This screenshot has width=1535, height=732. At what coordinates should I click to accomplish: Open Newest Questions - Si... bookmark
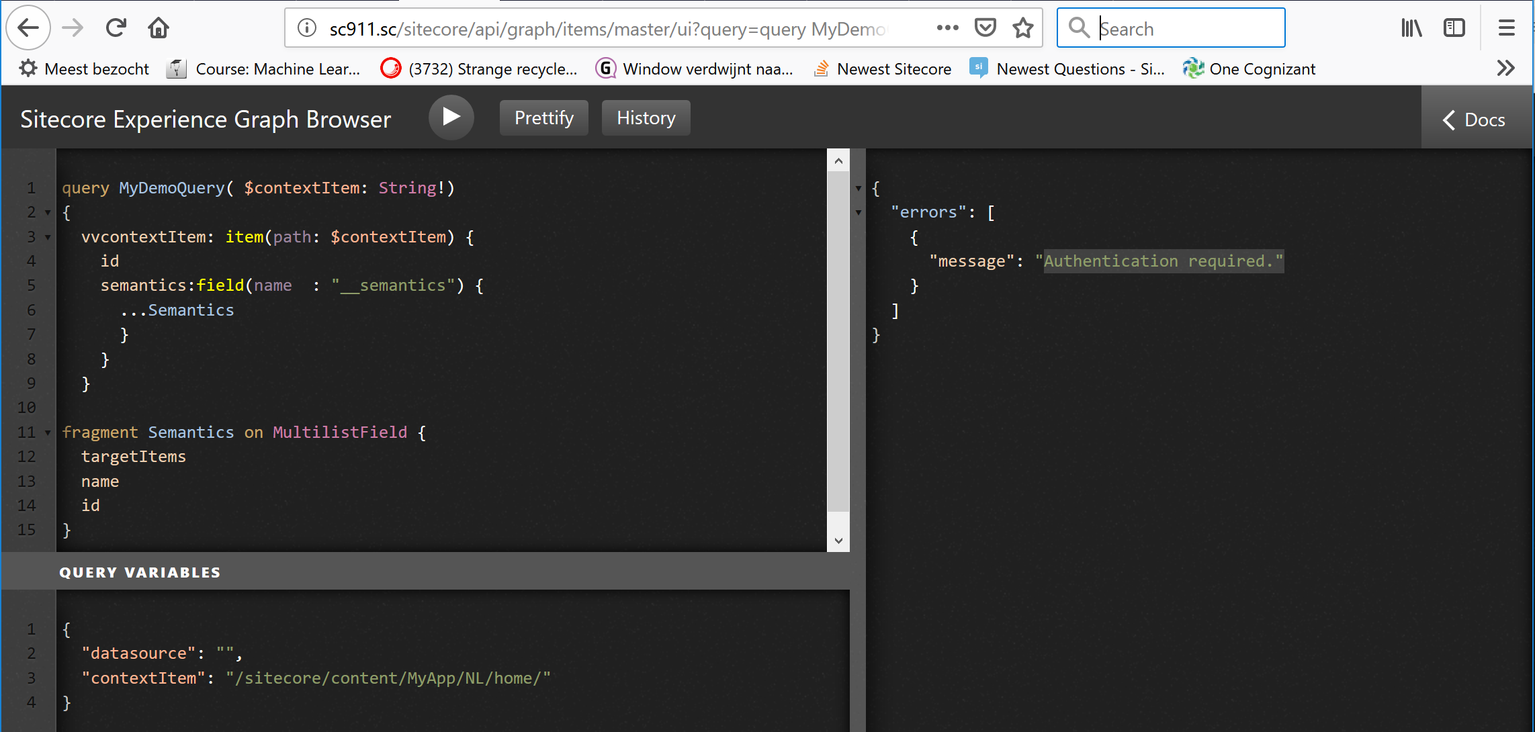pyautogui.click(x=1067, y=68)
